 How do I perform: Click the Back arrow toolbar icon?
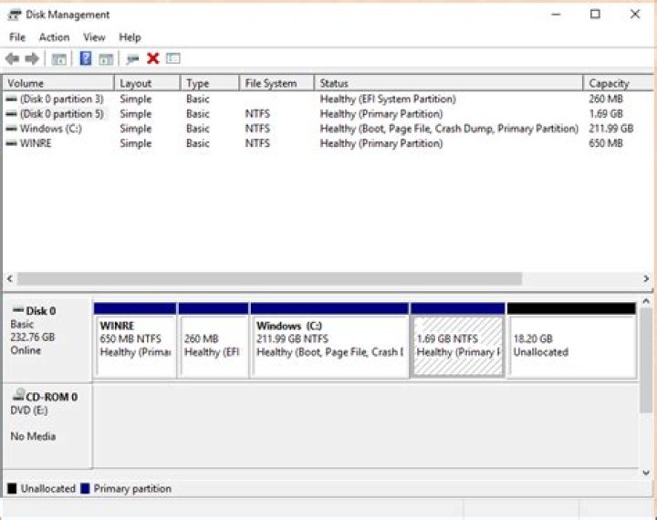pos(12,58)
